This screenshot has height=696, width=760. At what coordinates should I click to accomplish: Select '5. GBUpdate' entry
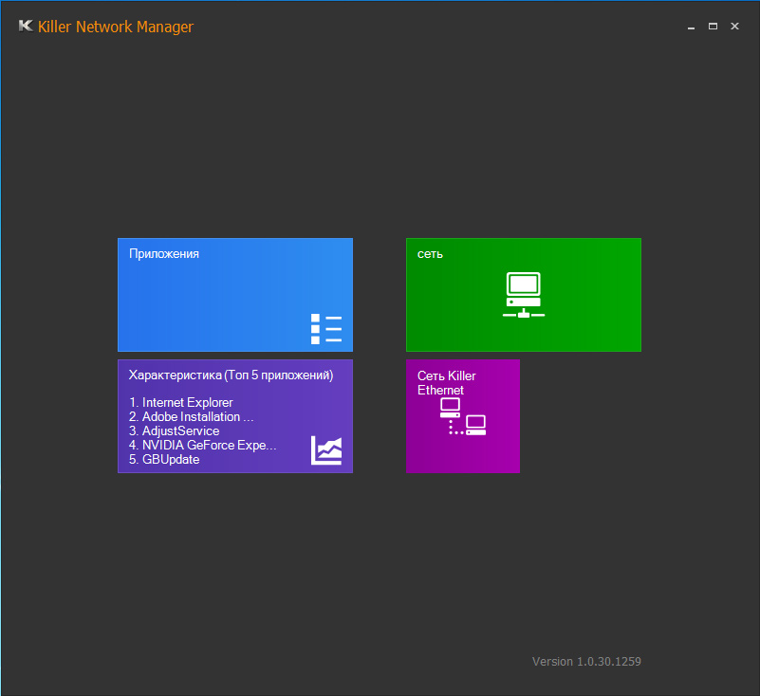[164, 459]
